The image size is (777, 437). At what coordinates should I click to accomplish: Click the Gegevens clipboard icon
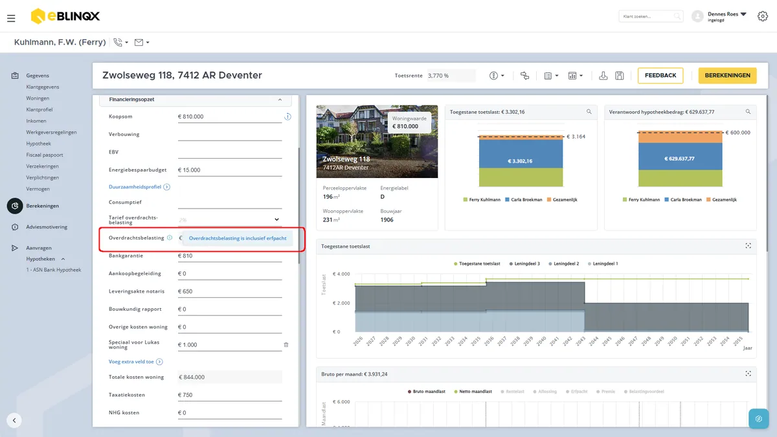tap(15, 76)
